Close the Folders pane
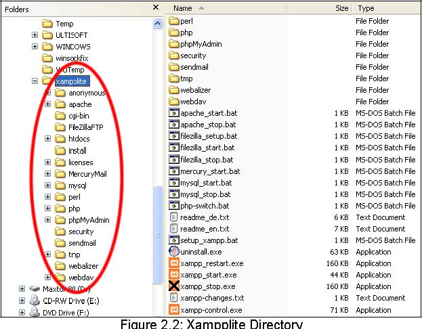The image size is (422, 329). [x=155, y=7]
